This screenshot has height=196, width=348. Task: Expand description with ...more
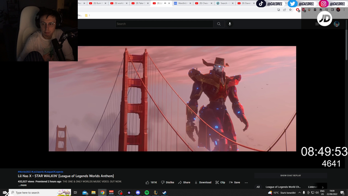(x=23, y=185)
